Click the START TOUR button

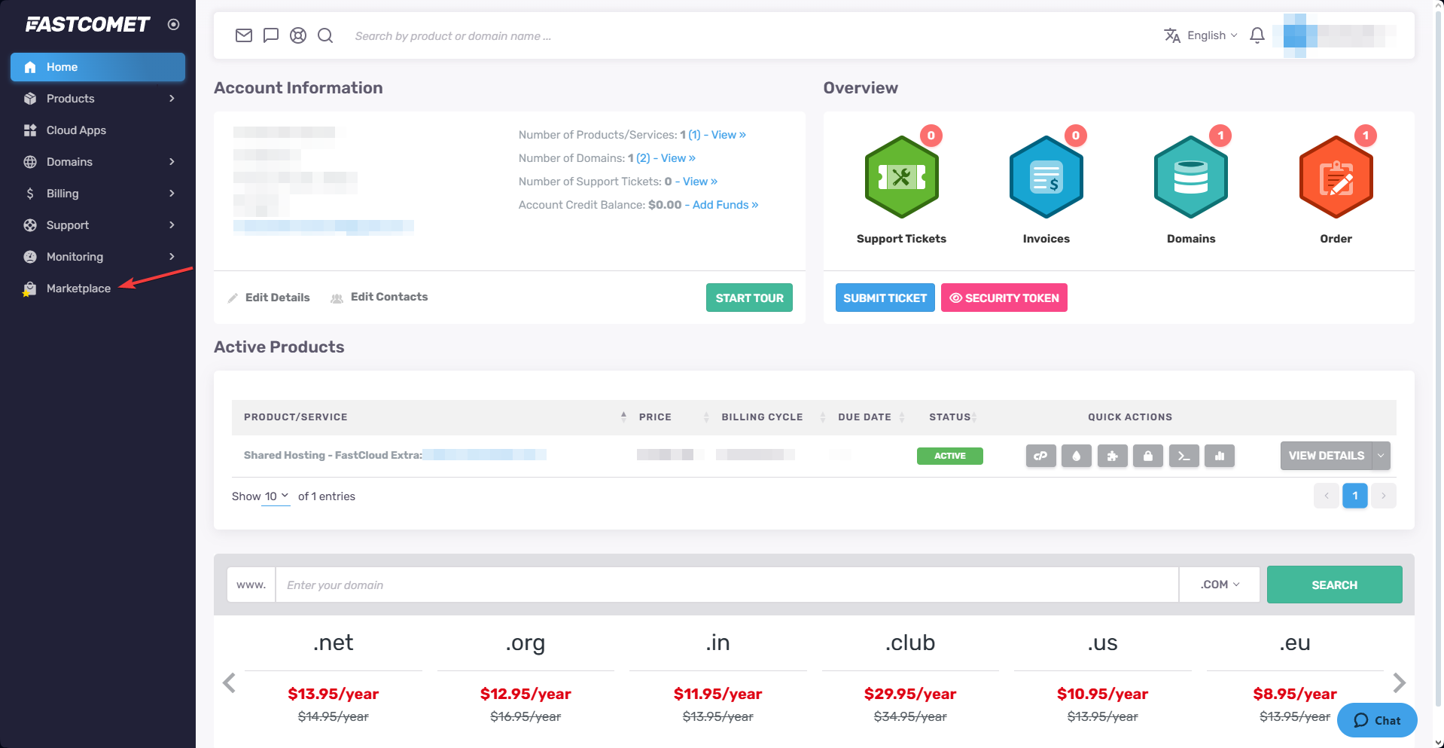(x=749, y=298)
